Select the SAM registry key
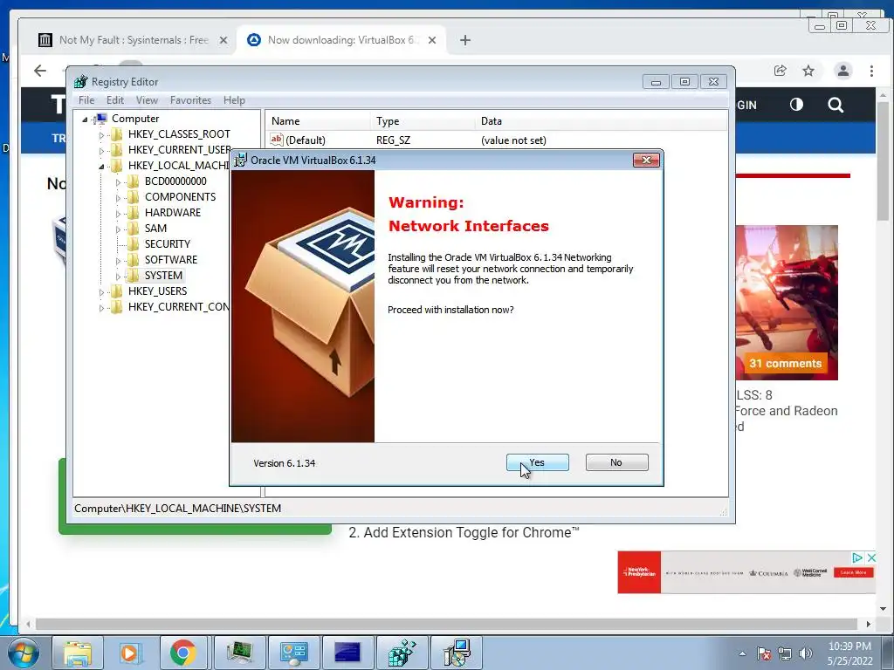This screenshot has width=894, height=670. click(x=155, y=229)
